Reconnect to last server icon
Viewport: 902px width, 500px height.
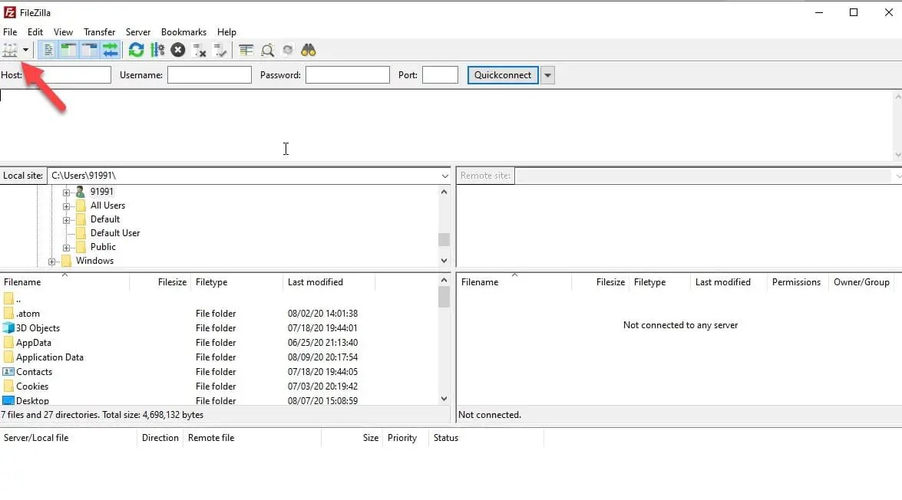coord(220,50)
